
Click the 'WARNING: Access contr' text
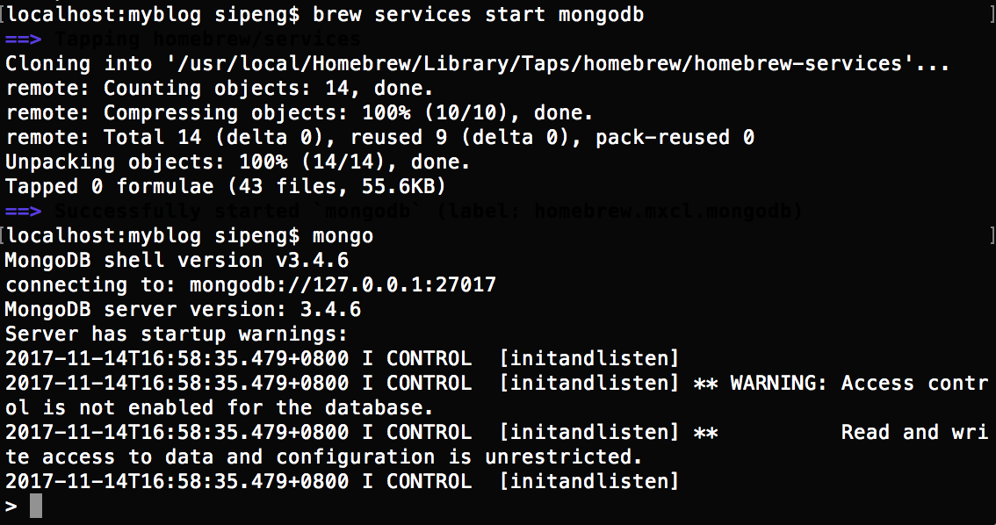coord(859,384)
